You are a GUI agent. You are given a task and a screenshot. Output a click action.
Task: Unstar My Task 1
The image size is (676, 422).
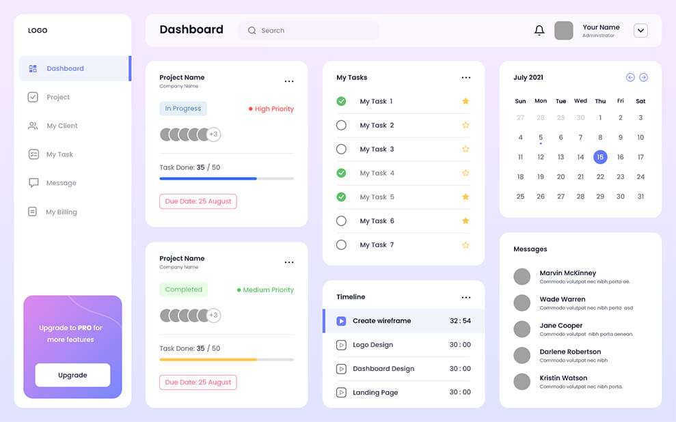click(465, 101)
